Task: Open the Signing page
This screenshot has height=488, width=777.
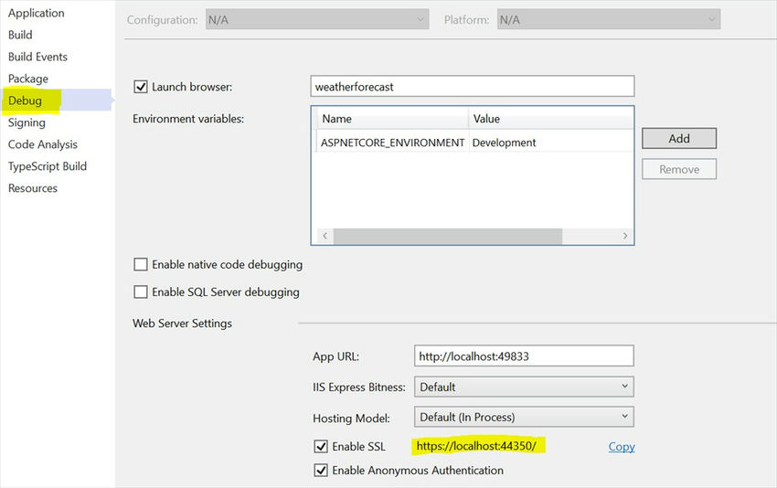Action: pos(27,122)
